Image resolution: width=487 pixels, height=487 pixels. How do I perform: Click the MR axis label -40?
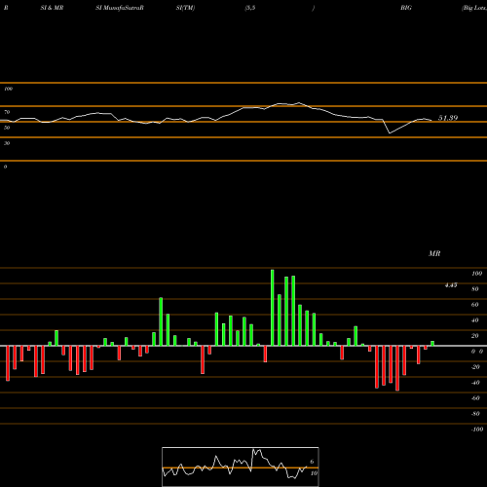pyautogui.click(x=475, y=383)
